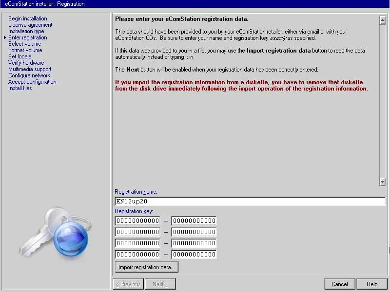Viewport: 390px width, 292px height.
Task: Select the Enter registration step
Action: [28, 37]
